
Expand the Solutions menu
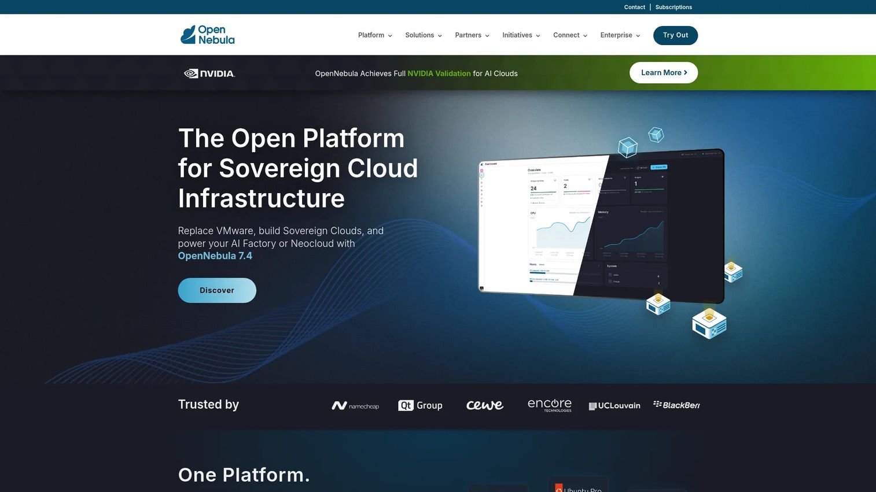click(x=424, y=35)
